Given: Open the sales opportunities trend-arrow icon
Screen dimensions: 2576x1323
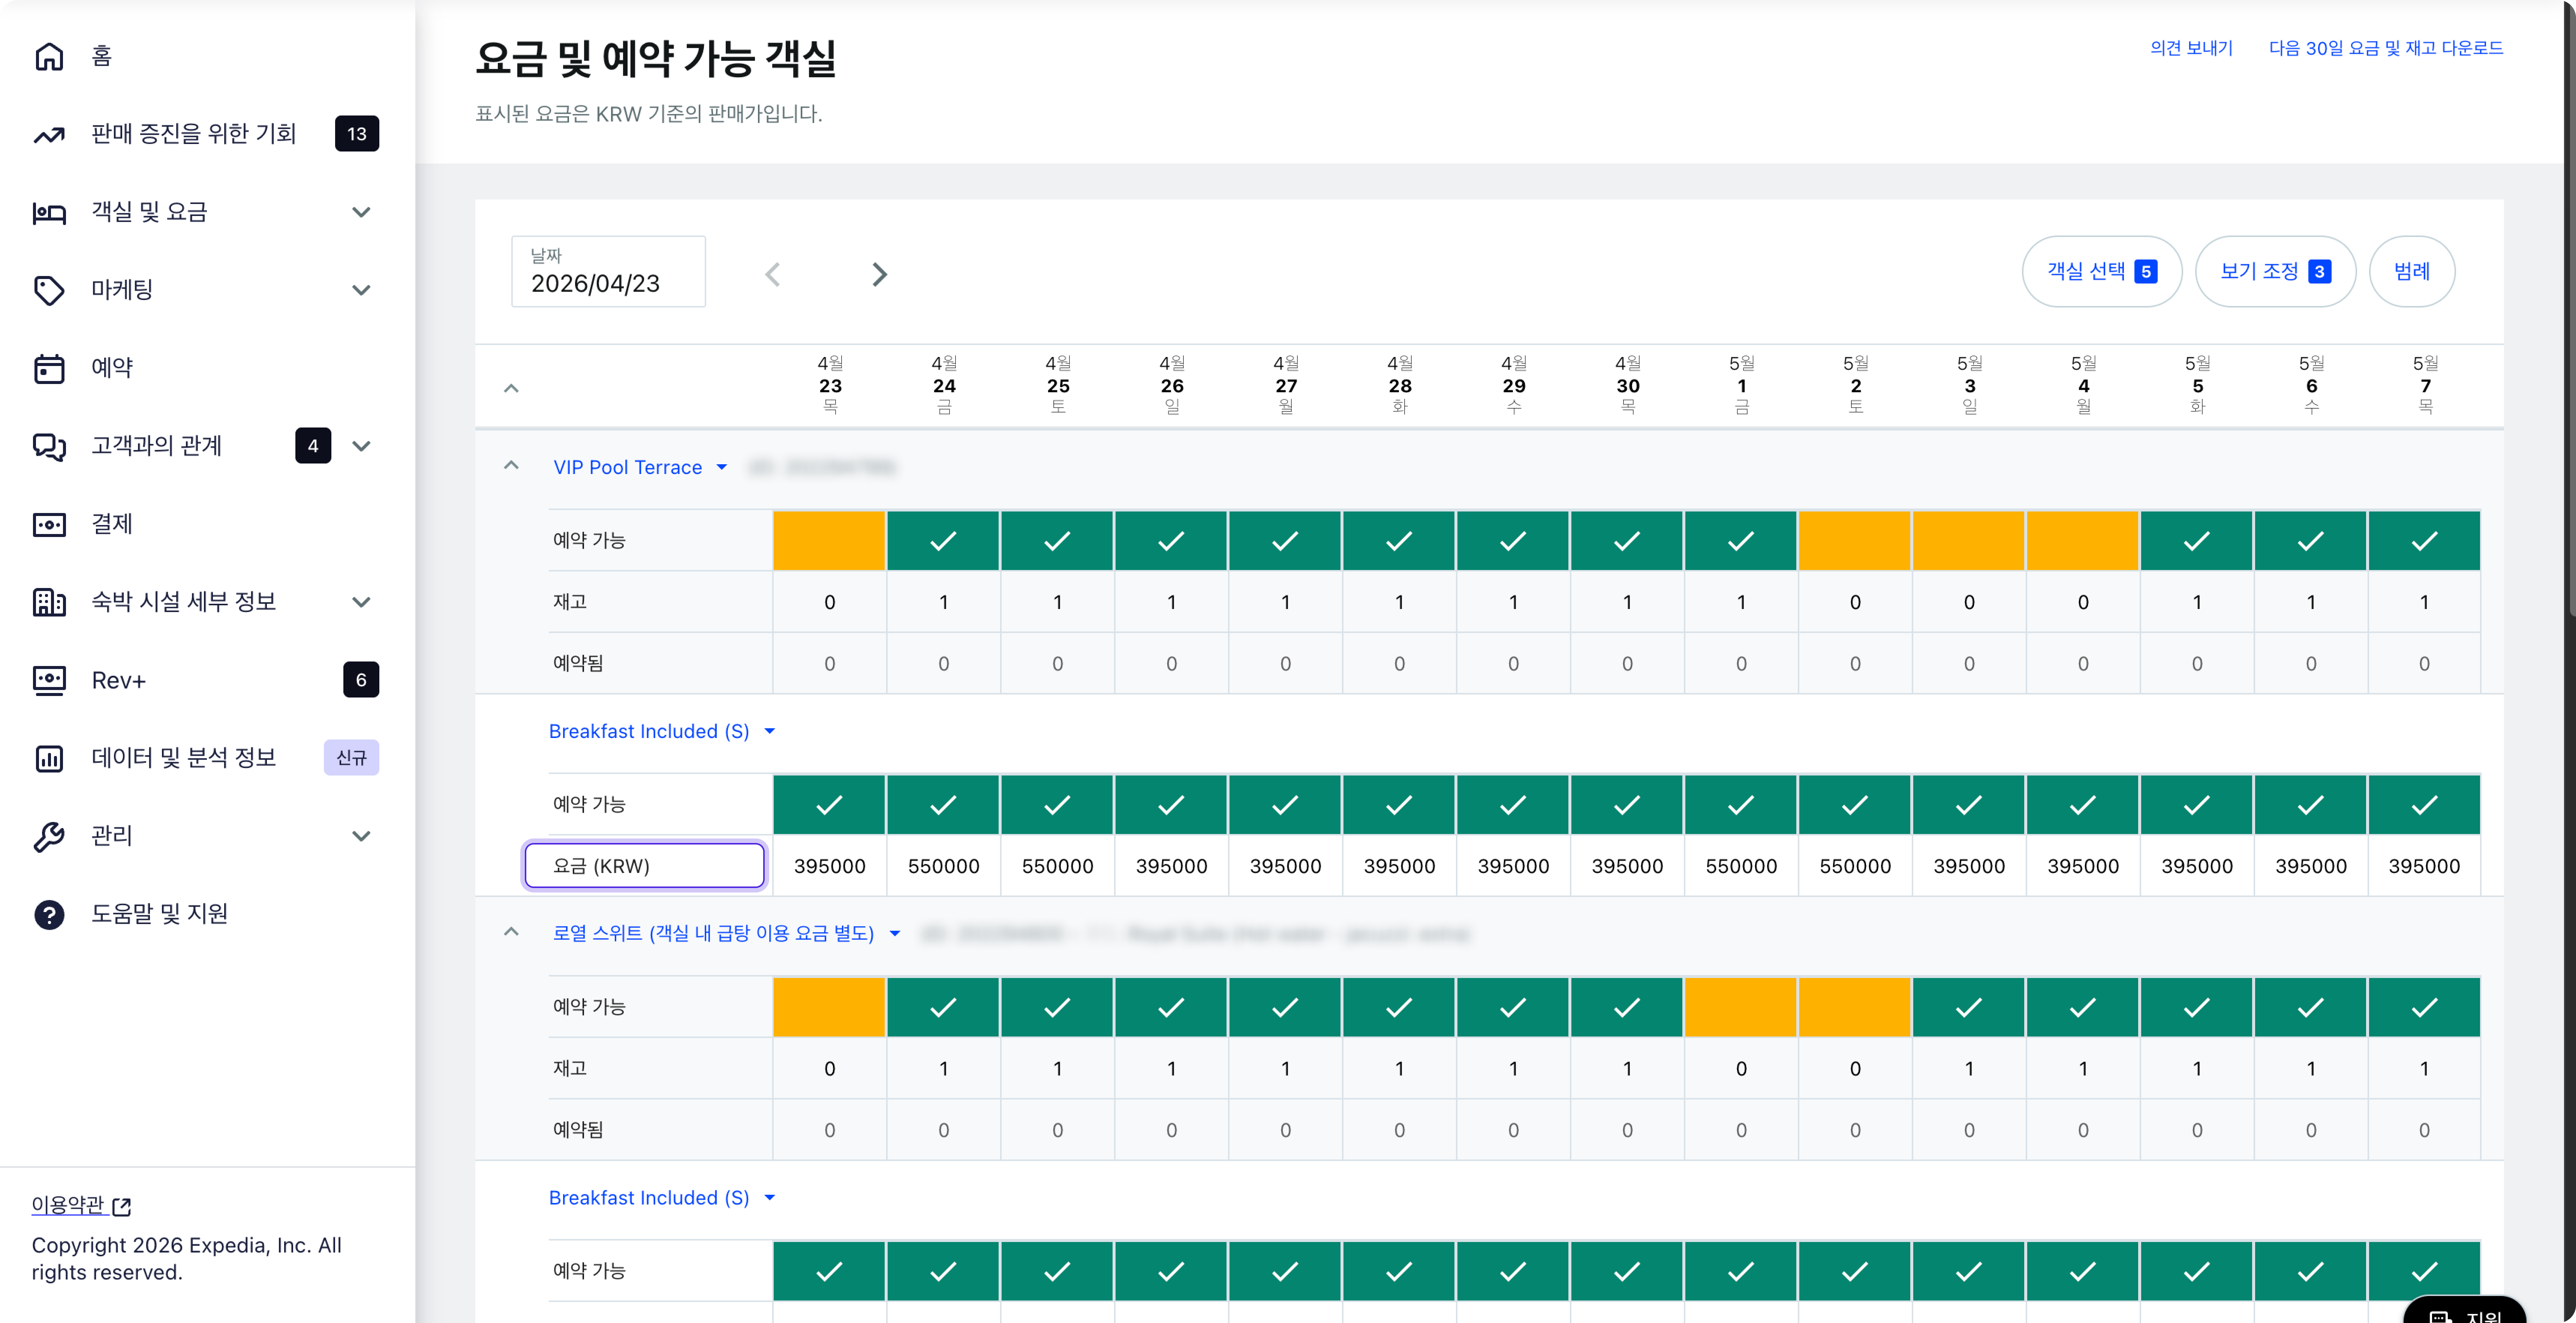Looking at the screenshot, I should click(49, 134).
